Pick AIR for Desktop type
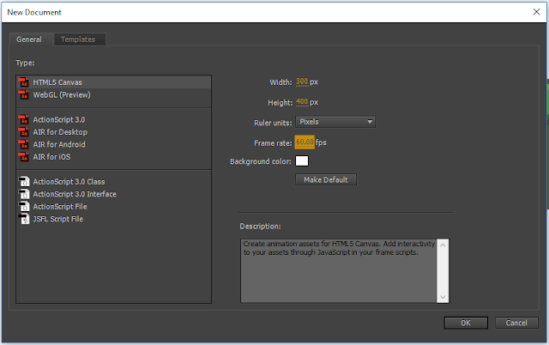This screenshot has width=549, height=345. point(114,132)
